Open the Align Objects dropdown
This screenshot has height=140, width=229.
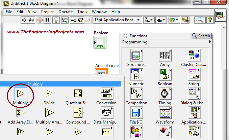point(149,20)
